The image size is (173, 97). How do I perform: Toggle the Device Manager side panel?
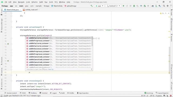point(171,25)
